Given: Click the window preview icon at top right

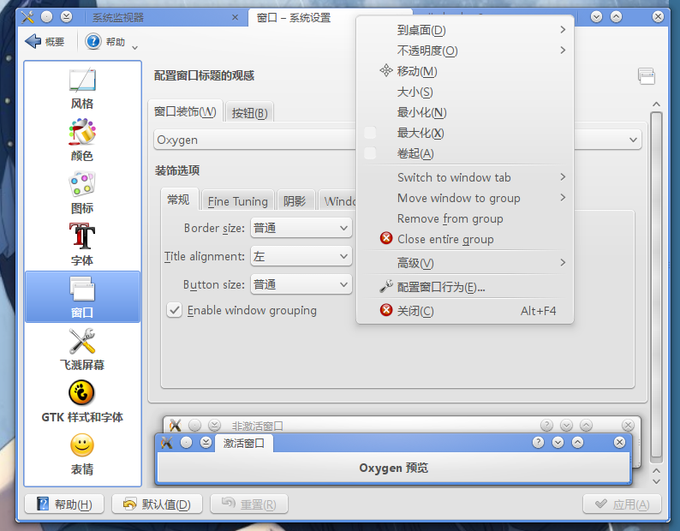Looking at the screenshot, I should [x=647, y=76].
